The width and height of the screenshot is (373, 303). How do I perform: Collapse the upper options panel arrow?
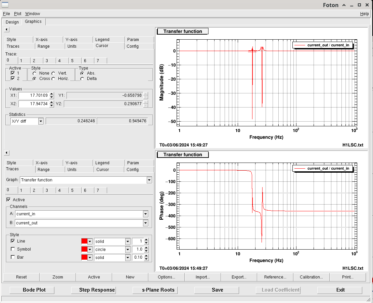(7, 30)
